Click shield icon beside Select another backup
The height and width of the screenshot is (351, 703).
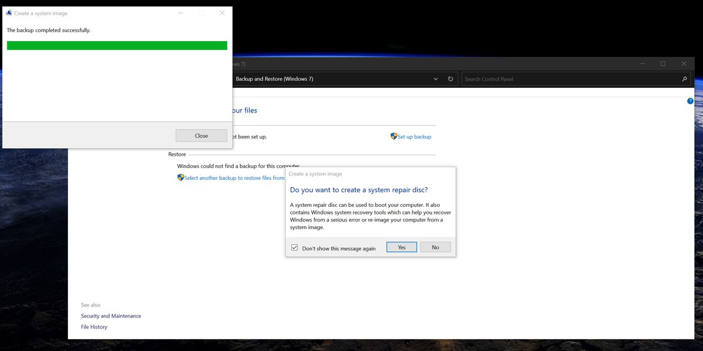[181, 178]
